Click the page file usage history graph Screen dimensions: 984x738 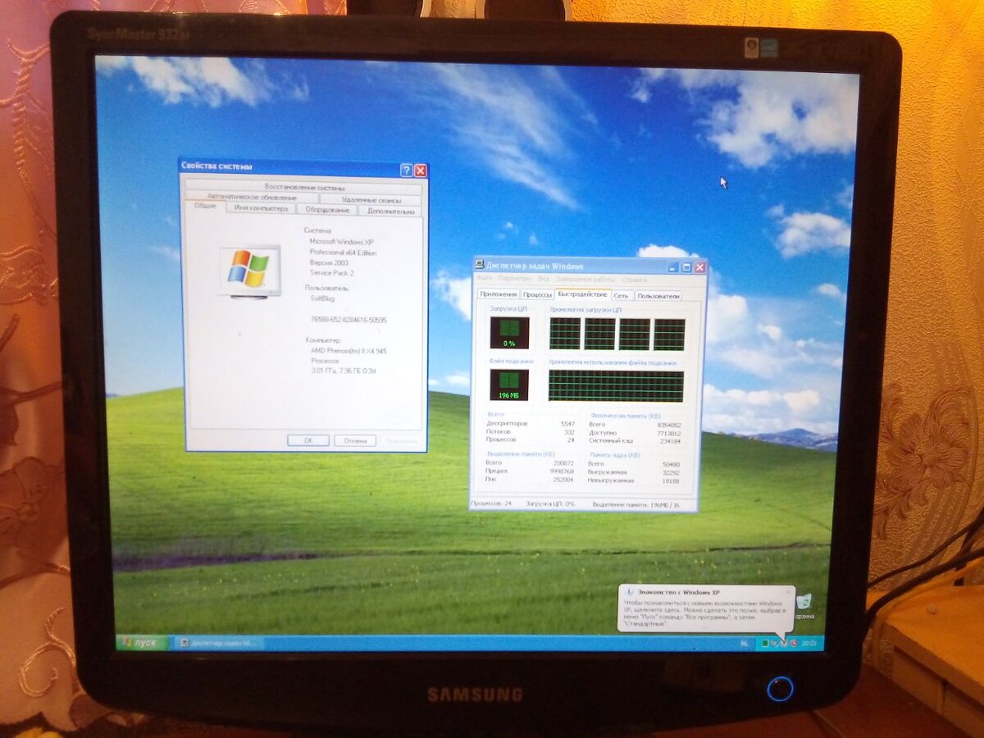coord(616,385)
